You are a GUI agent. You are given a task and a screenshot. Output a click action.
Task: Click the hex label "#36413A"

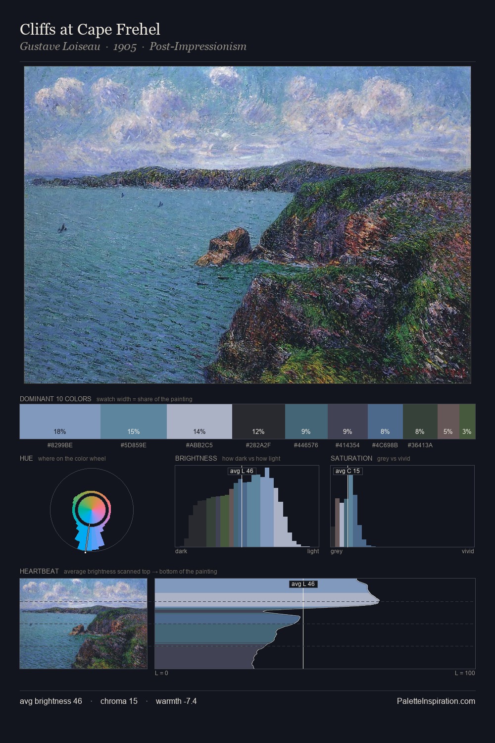click(420, 445)
